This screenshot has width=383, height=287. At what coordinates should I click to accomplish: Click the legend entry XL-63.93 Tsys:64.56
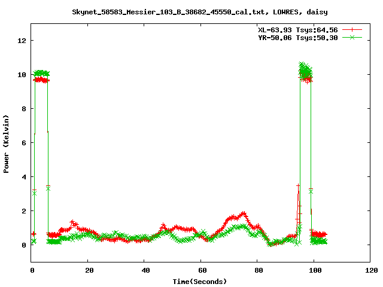298,30
